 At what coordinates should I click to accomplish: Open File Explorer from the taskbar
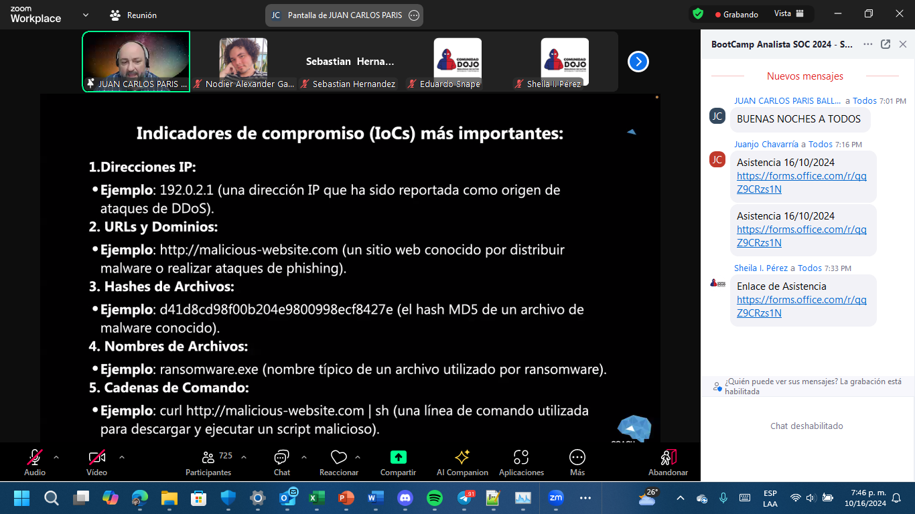[x=169, y=498]
